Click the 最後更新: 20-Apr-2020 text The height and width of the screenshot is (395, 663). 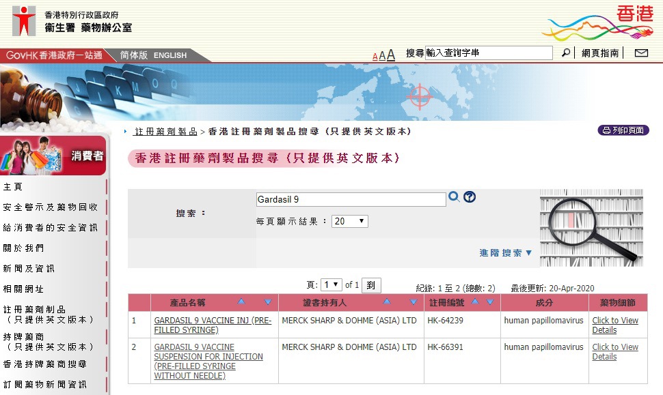552,288
